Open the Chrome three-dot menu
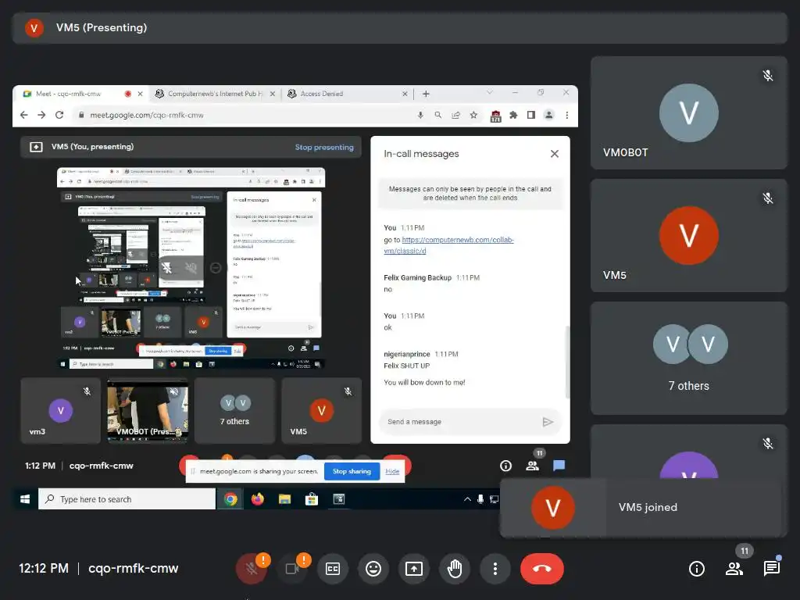This screenshot has width=800, height=600. 567,116
